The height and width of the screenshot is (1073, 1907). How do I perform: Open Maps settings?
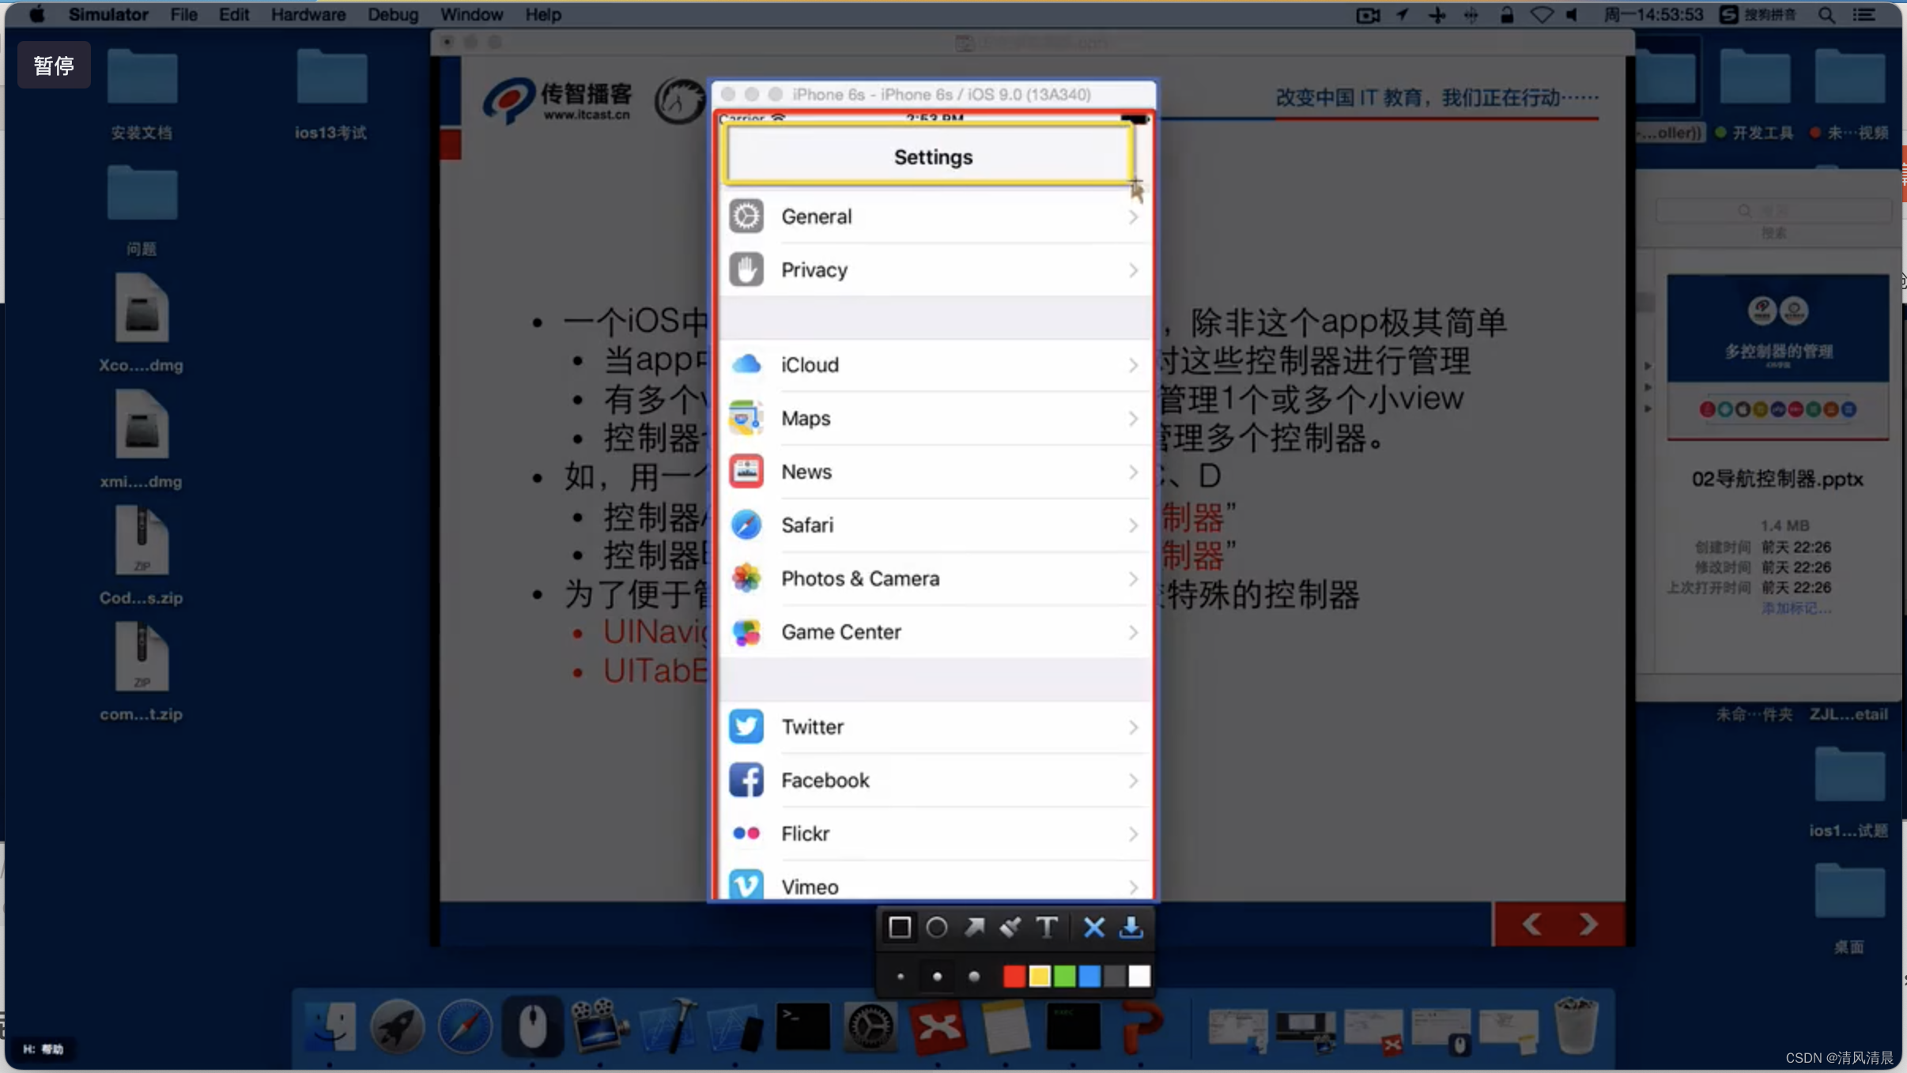click(x=935, y=417)
